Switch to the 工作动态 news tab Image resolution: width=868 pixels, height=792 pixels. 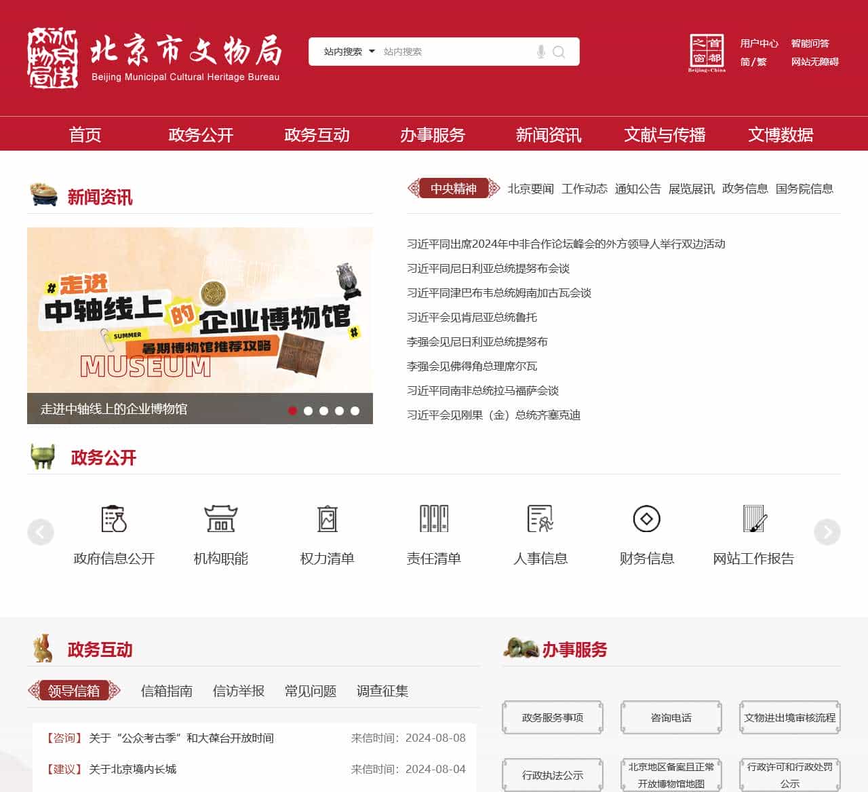(585, 189)
